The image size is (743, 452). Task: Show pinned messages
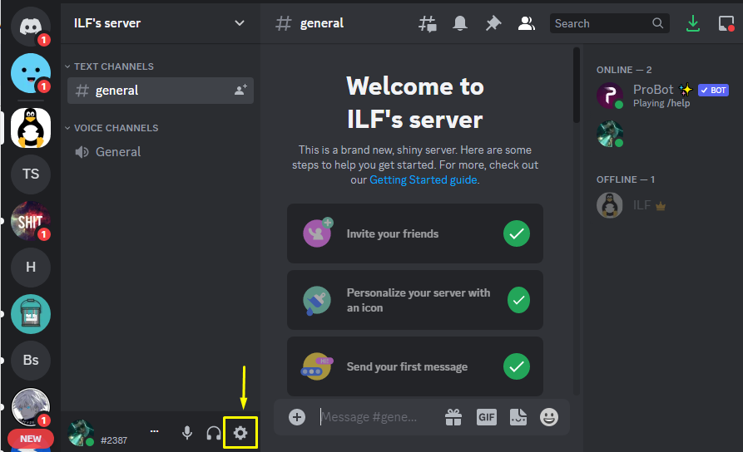pos(493,23)
